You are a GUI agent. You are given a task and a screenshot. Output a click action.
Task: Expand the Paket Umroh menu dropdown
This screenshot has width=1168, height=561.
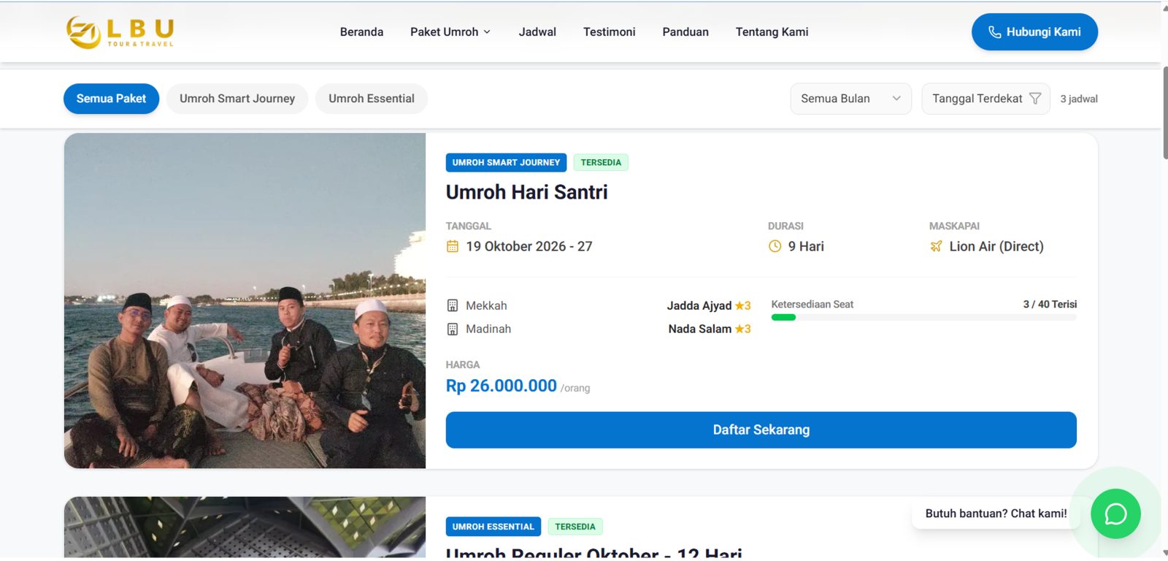coord(450,32)
